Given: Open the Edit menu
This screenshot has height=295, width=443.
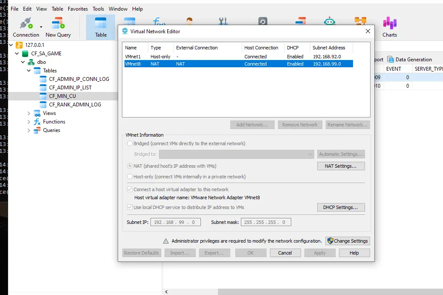Looking at the screenshot, I should [x=27, y=9].
